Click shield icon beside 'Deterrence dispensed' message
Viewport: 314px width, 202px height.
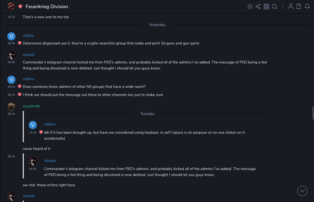[x=19, y=43]
